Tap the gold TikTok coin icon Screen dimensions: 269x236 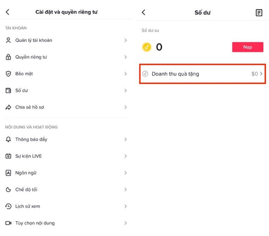click(147, 47)
